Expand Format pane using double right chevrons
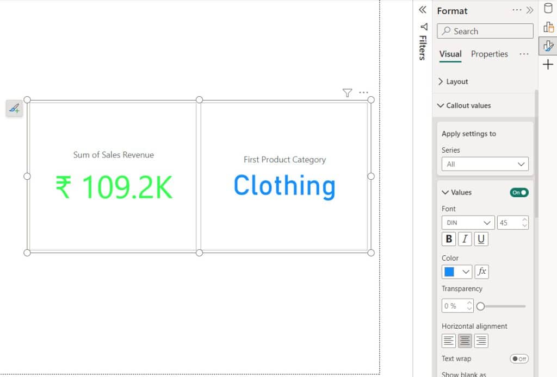Viewport: 557px width, 377px height. pos(530,10)
